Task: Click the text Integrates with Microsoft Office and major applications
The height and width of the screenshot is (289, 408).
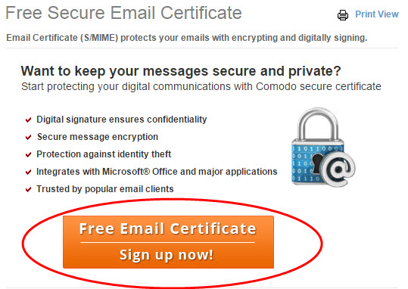Action: click(x=157, y=172)
